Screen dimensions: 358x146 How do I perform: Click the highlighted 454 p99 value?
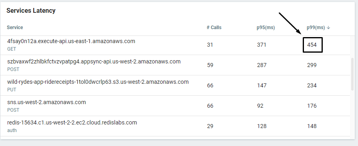312,45
